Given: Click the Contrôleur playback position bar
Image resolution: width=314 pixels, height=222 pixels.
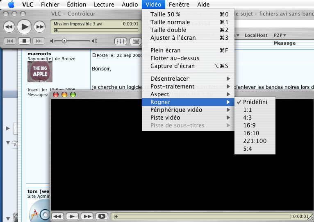Looking at the screenshot, I should 96,30.
